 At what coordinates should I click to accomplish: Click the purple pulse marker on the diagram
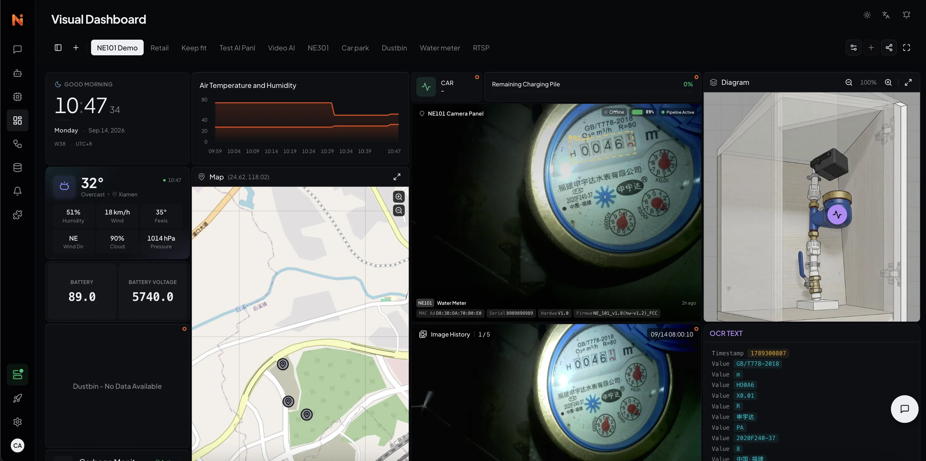pyautogui.click(x=837, y=215)
